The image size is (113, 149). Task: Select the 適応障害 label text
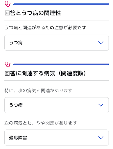click(x=18, y=138)
